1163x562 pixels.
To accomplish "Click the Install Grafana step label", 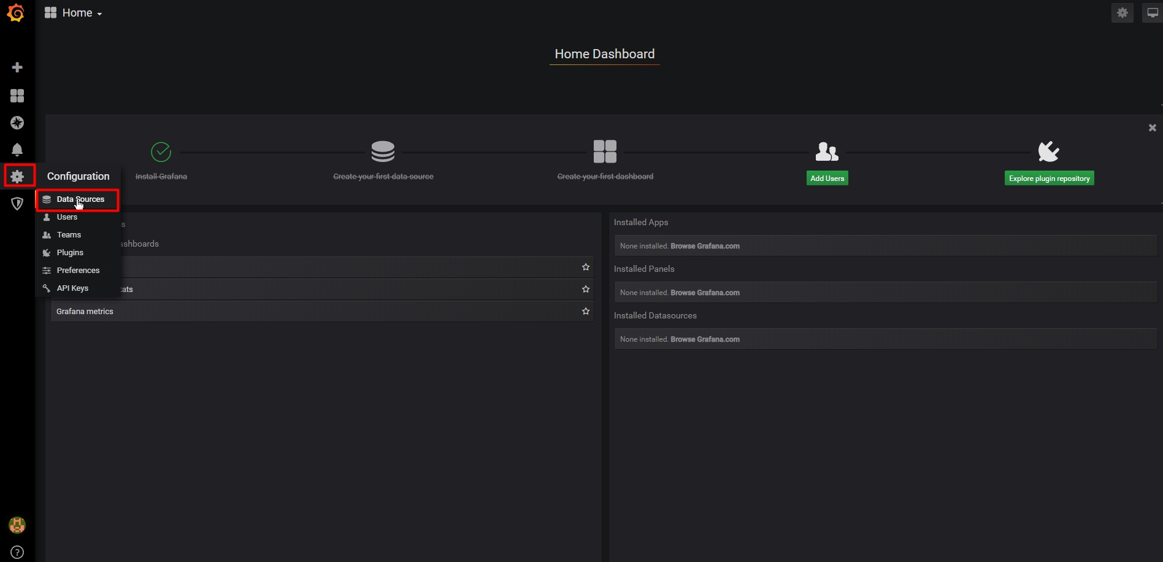I will click(161, 177).
